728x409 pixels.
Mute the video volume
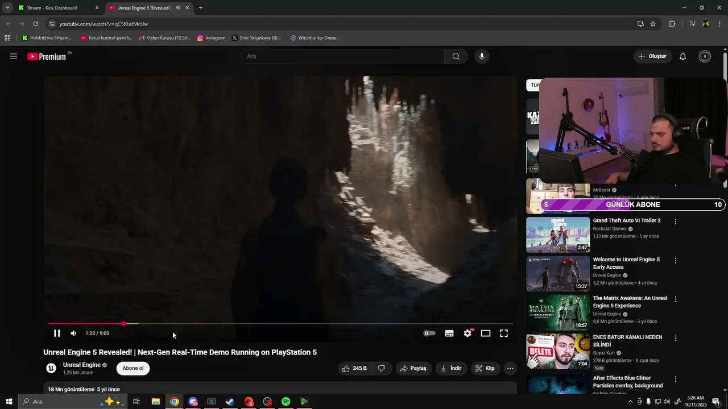73,333
